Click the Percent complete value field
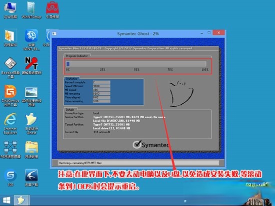The height and width of the screenshot is (206, 275). tap(101, 82)
